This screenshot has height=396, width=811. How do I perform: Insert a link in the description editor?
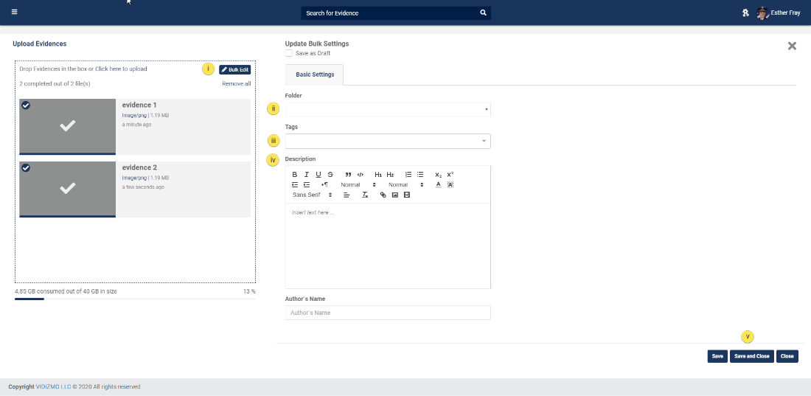(x=383, y=195)
